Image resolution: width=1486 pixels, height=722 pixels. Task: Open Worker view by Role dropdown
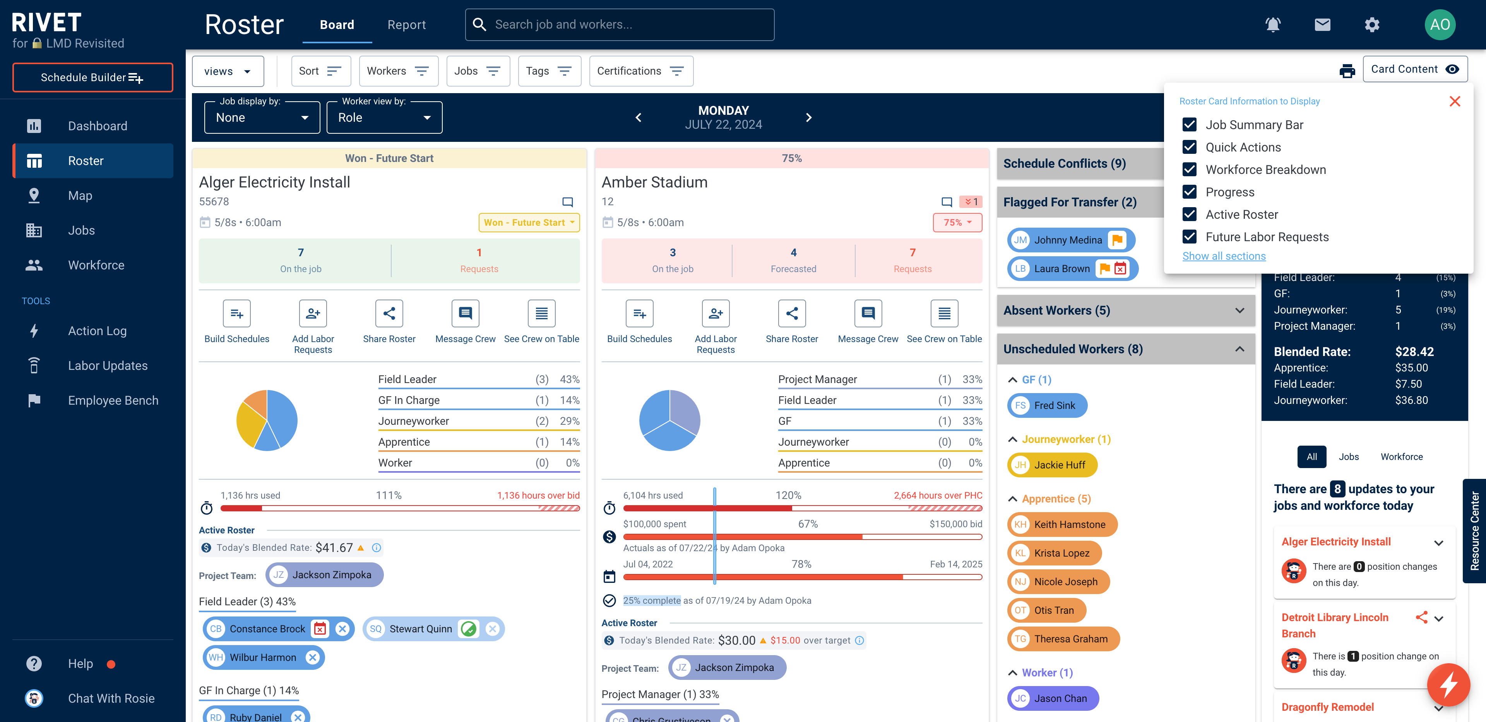pyautogui.click(x=384, y=117)
